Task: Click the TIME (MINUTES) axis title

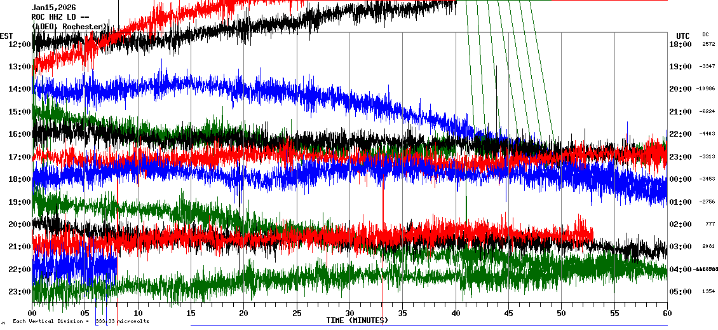Action: pos(357,320)
